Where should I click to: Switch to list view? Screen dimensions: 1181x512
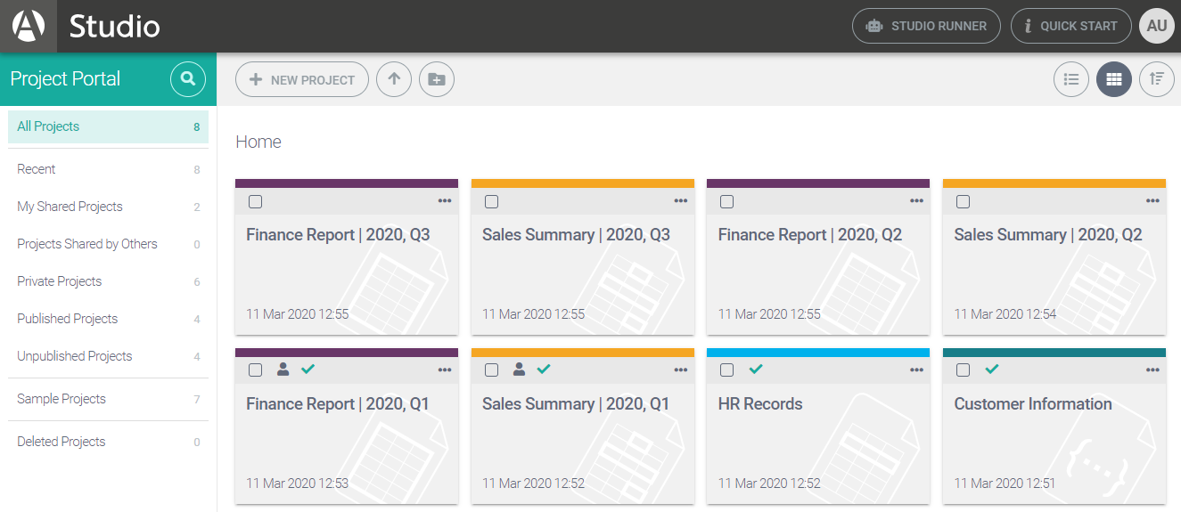pyautogui.click(x=1070, y=79)
